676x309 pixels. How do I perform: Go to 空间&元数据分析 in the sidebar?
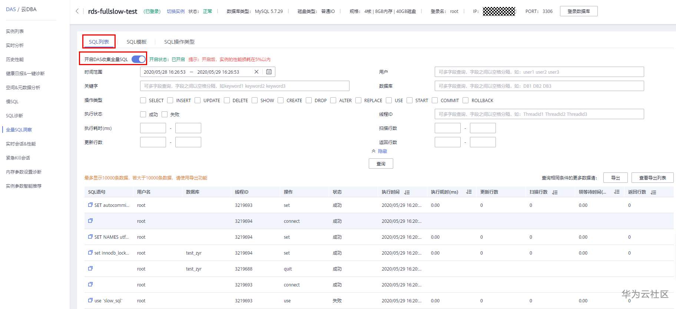[23, 88]
